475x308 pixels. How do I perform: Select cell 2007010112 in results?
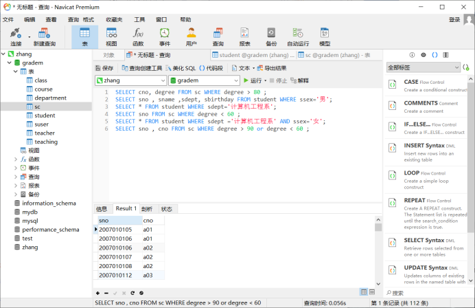pos(120,275)
